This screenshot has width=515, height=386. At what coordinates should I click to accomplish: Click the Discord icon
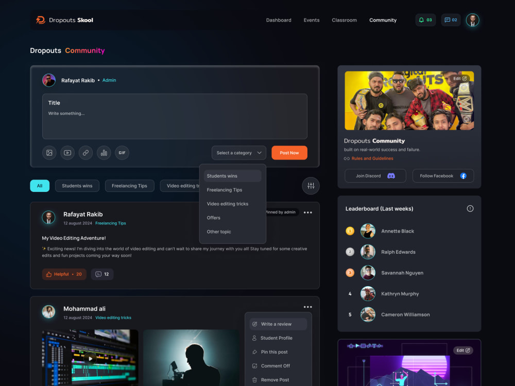pos(391,176)
